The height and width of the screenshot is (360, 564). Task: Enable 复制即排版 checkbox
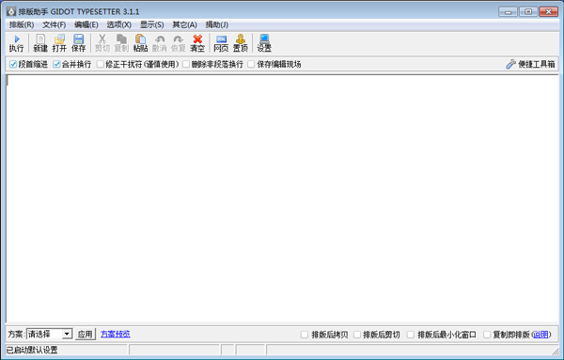coord(487,335)
